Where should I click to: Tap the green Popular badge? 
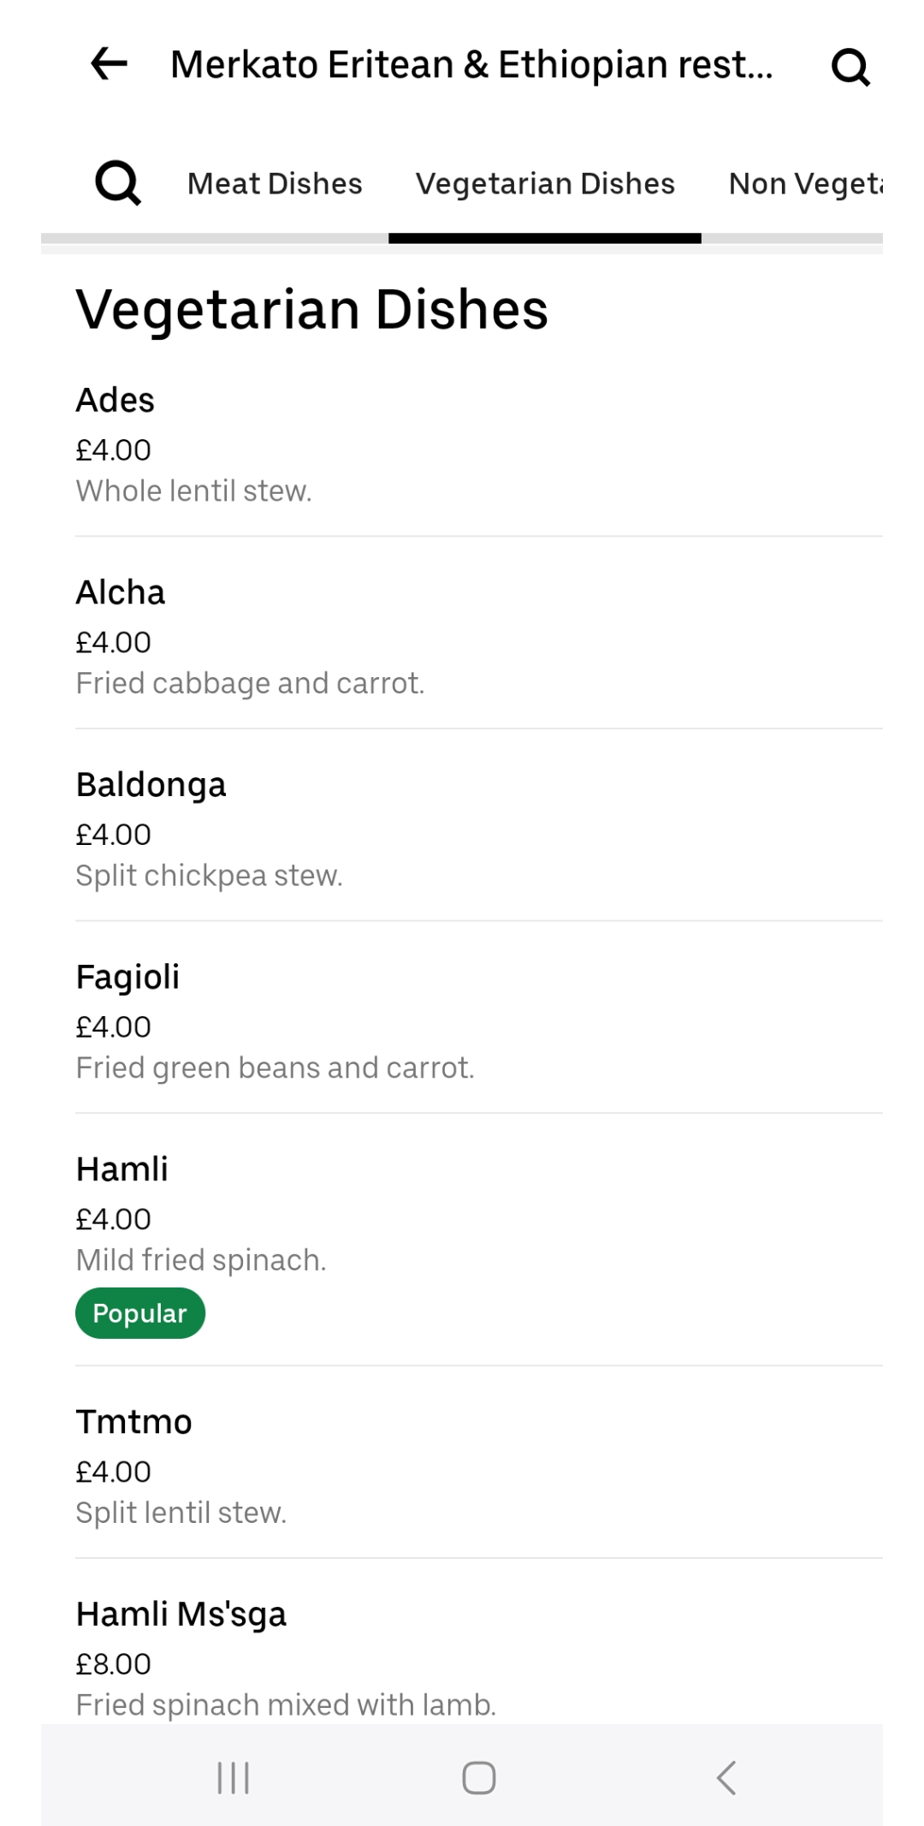click(x=140, y=1313)
